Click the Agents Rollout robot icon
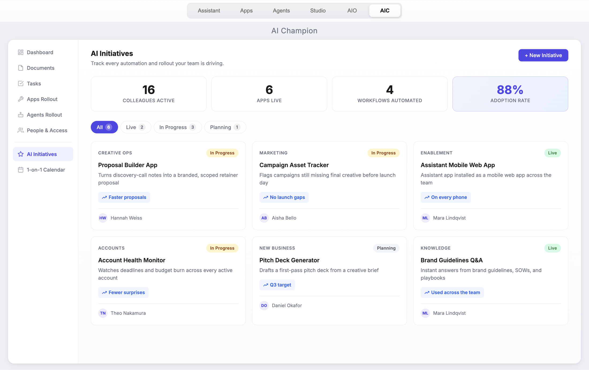Viewport: 589px width, 370px height. point(21,114)
